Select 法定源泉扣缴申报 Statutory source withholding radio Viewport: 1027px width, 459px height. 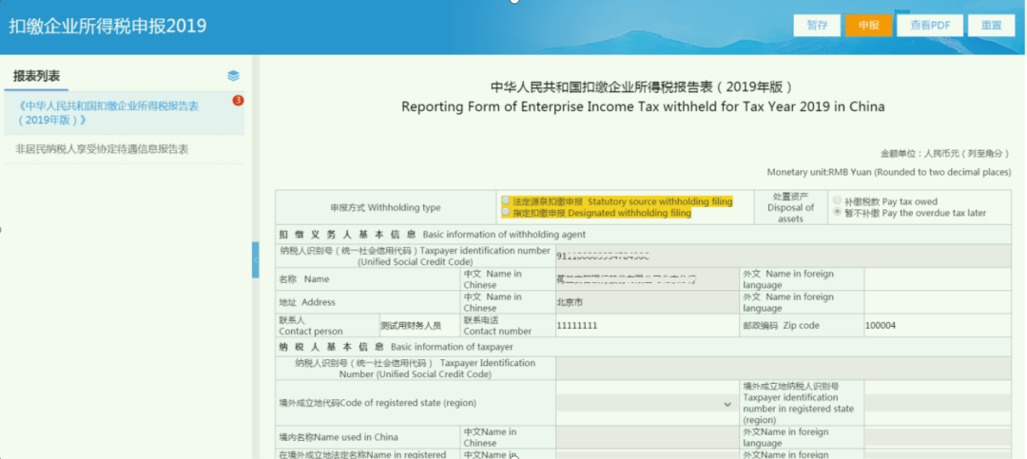(x=506, y=201)
